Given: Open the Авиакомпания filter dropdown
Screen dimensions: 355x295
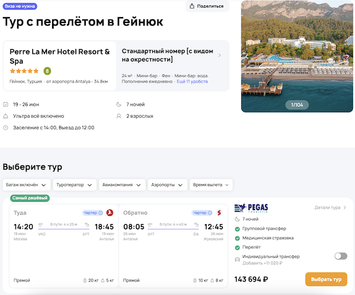Looking at the screenshot, I should point(122,185).
